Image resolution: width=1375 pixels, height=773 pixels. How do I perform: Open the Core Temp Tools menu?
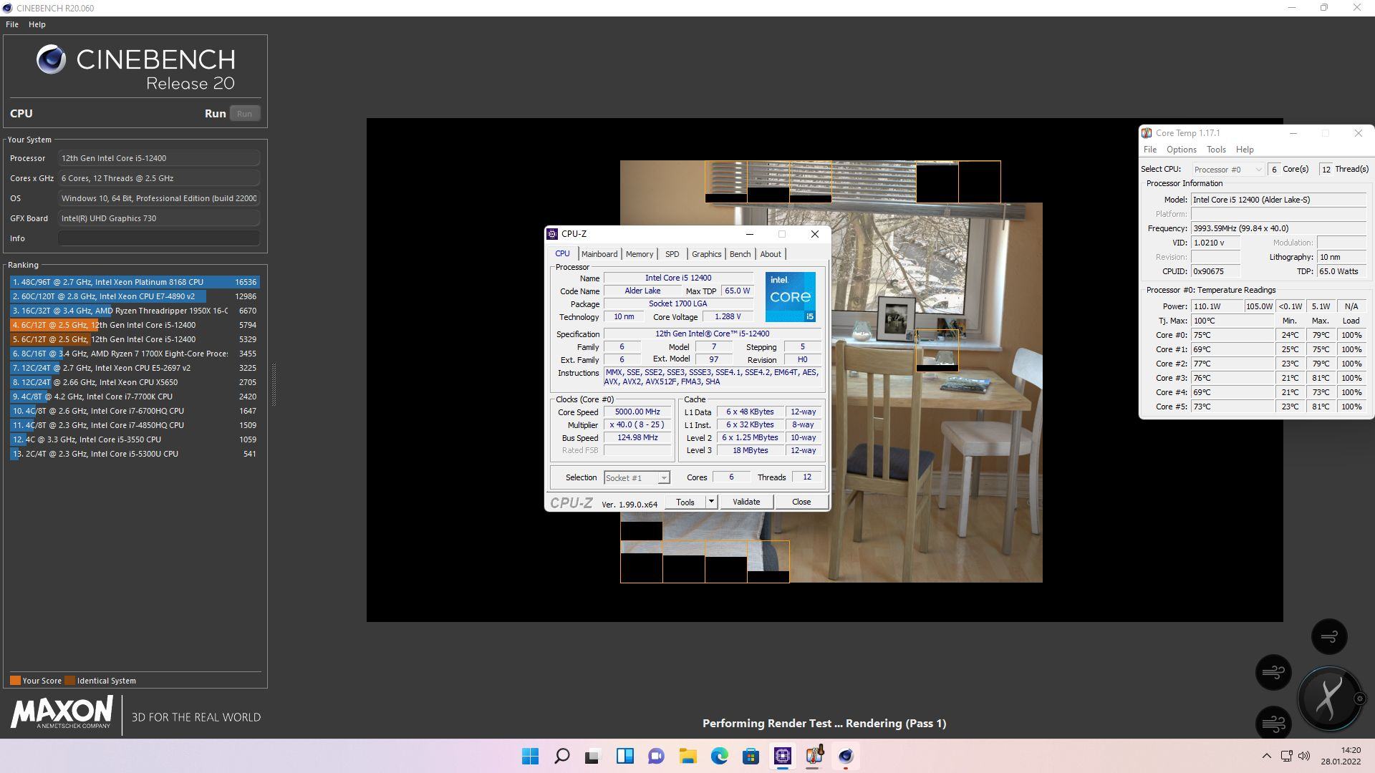pos(1216,150)
